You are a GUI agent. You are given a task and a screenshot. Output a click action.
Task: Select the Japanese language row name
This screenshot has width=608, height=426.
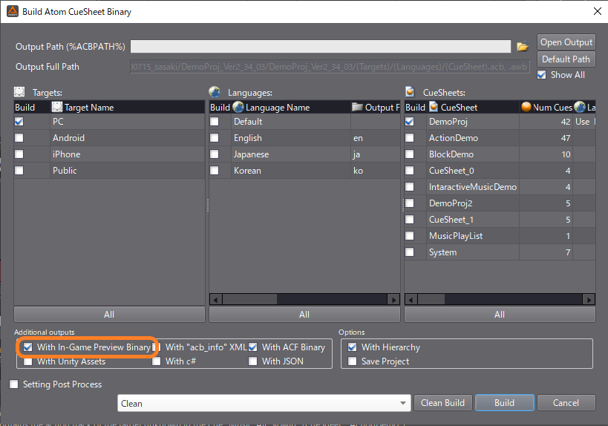pos(251,154)
